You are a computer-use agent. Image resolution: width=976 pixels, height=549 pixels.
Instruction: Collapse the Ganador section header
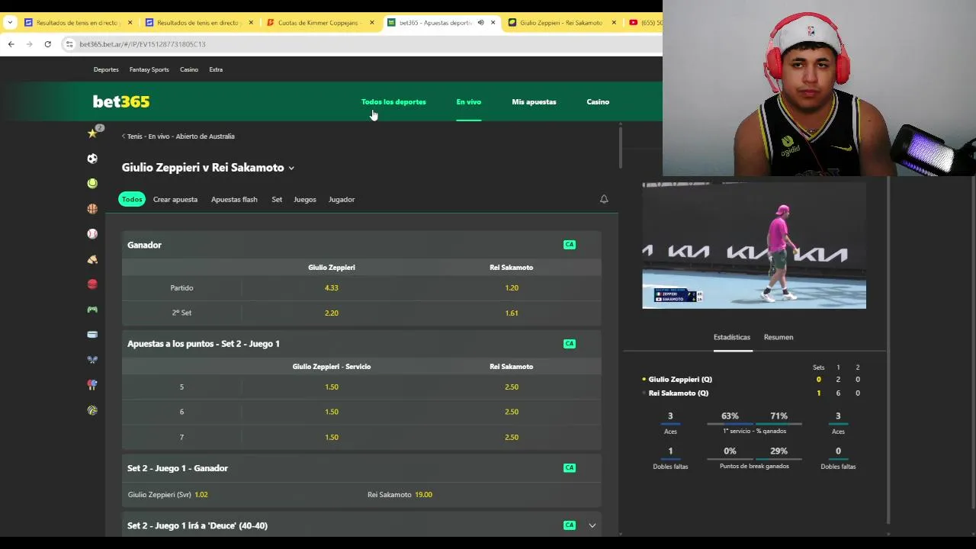point(361,245)
